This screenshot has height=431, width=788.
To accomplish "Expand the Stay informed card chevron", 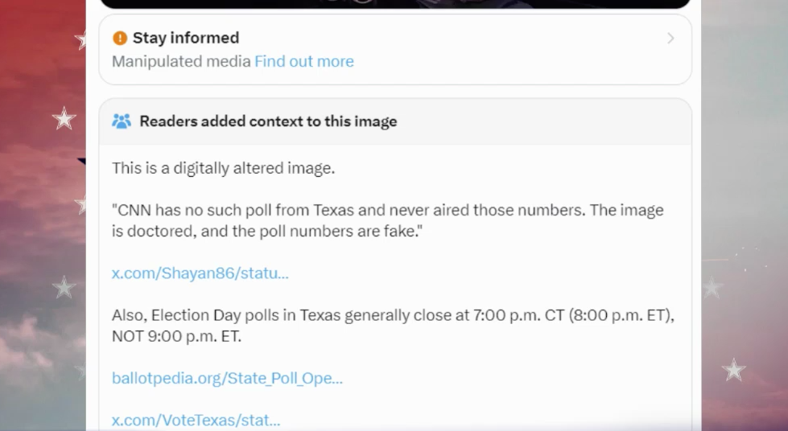I will [x=670, y=38].
